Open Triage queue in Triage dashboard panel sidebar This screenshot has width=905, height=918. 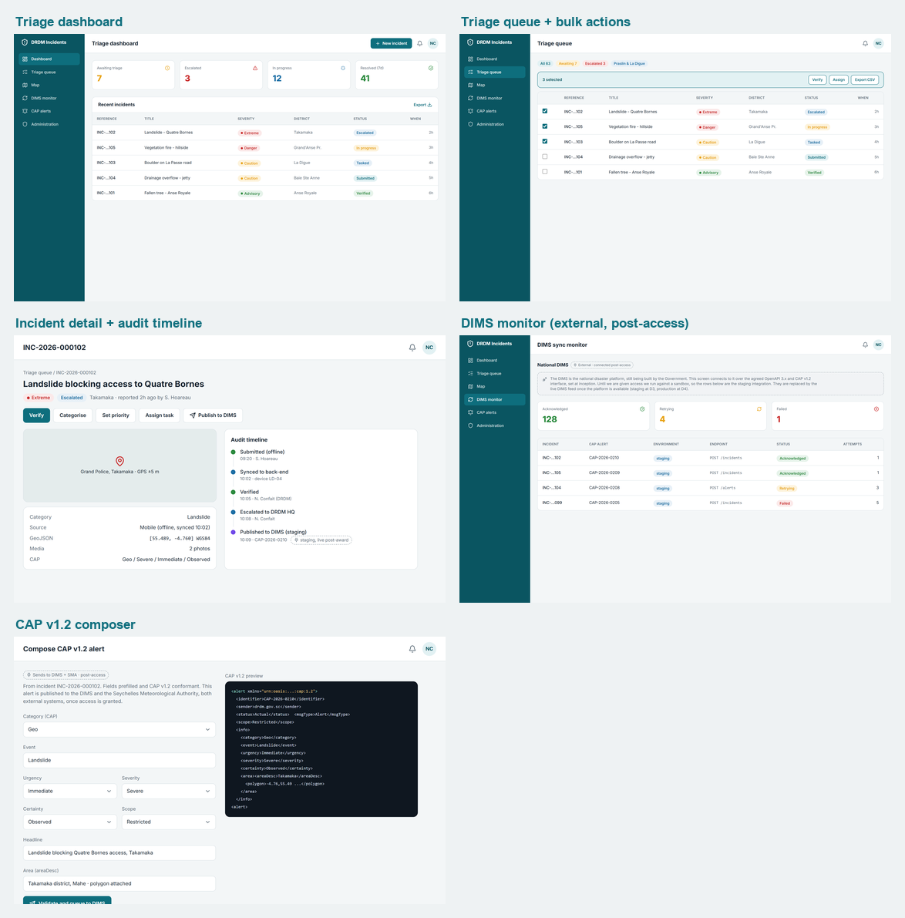(49, 72)
